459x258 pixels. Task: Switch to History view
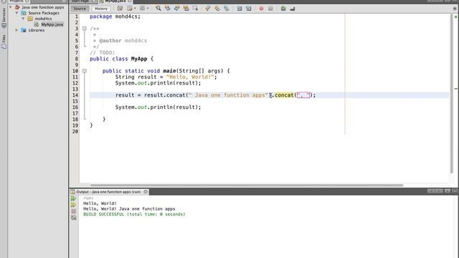[101, 9]
